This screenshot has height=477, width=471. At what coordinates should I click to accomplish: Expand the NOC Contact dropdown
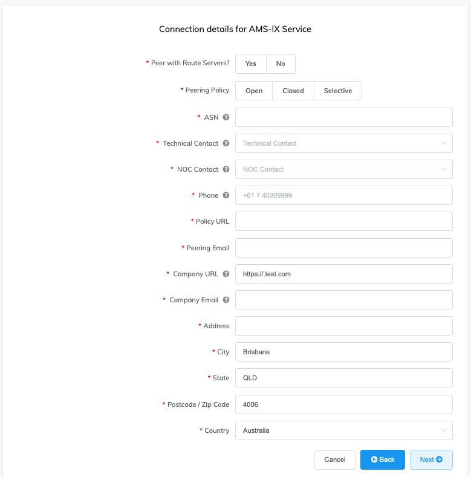click(343, 169)
